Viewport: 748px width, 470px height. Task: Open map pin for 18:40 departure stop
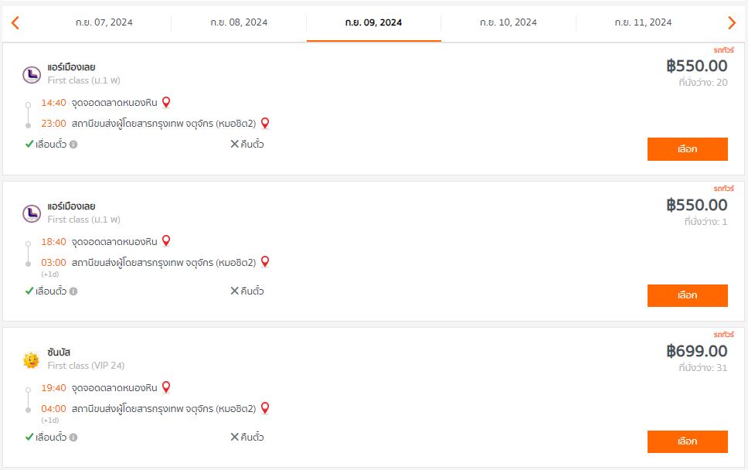166,241
